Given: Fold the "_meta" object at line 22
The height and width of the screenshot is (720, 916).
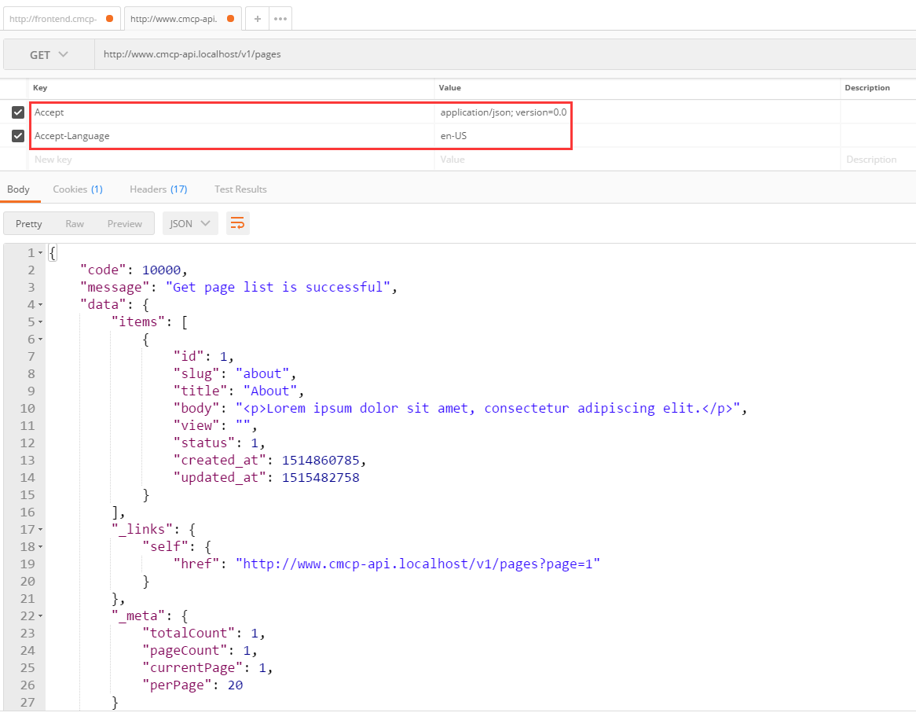Looking at the screenshot, I should tap(40, 616).
